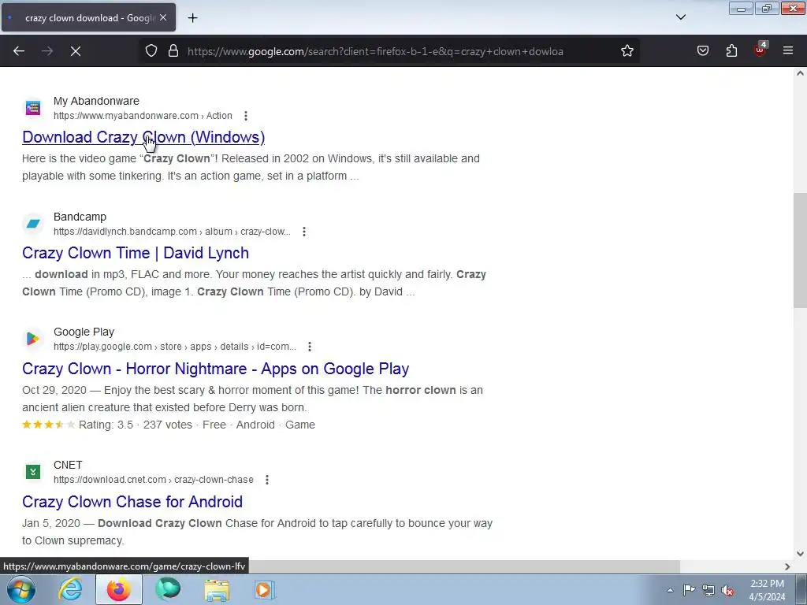Click the play.google.com URL breadcrumb
Image resolution: width=807 pixels, height=605 pixels.
point(174,347)
